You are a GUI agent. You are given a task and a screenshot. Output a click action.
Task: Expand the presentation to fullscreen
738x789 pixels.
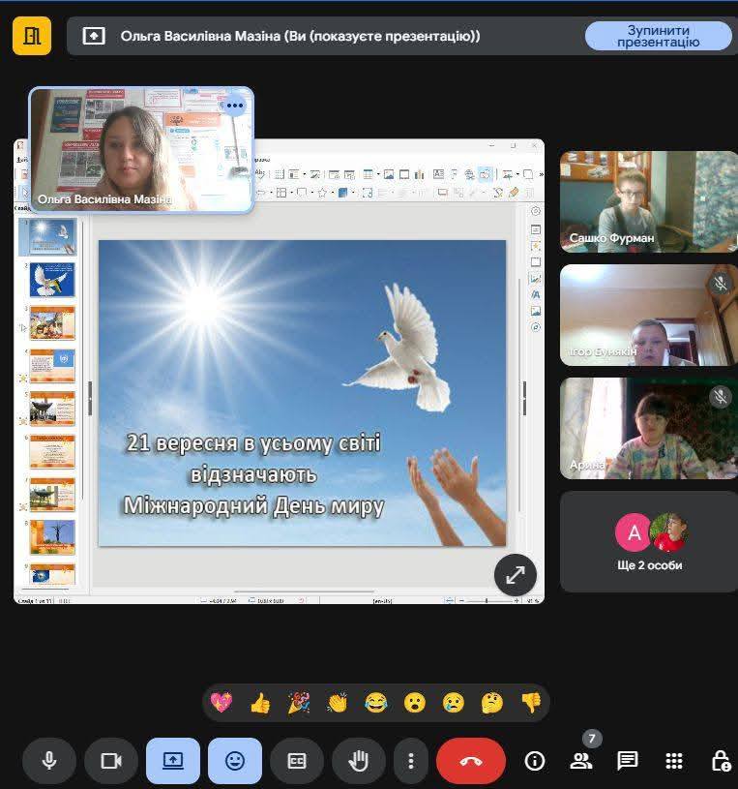(516, 574)
